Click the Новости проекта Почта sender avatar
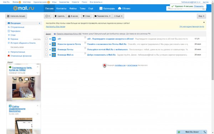Screen dimensions: 214x134 pos(54,44)
